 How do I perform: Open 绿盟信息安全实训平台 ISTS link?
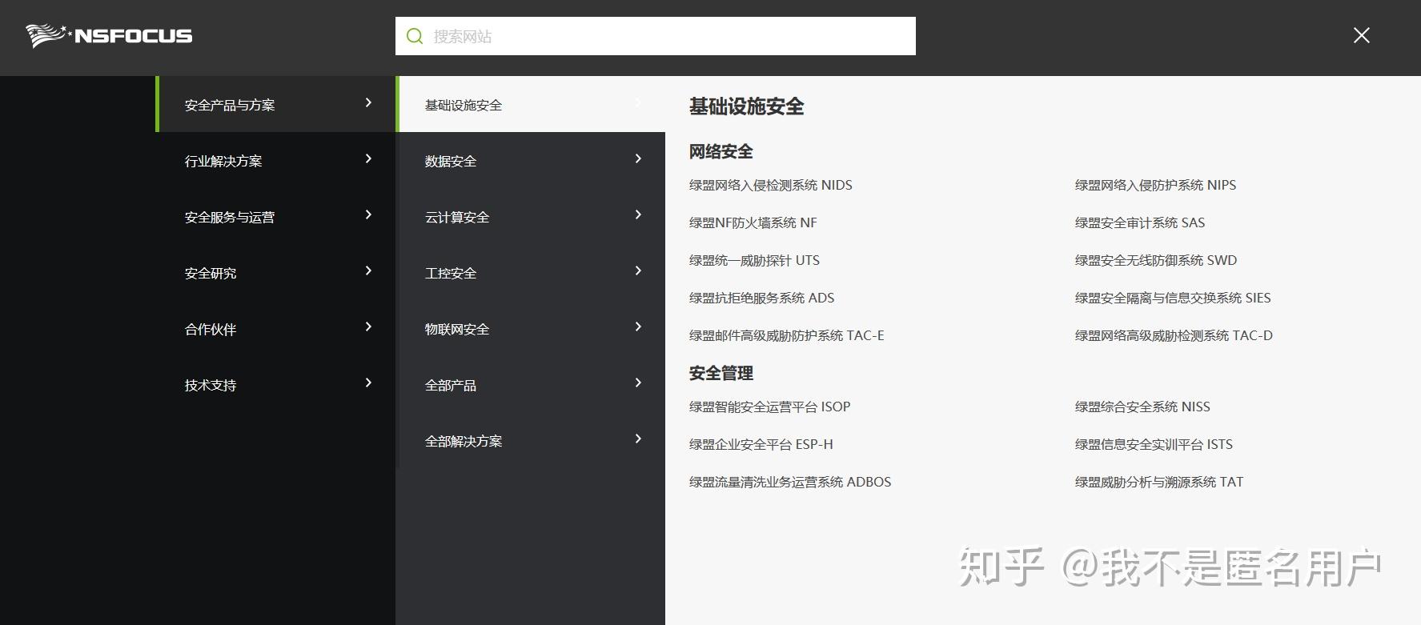(x=1154, y=444)
